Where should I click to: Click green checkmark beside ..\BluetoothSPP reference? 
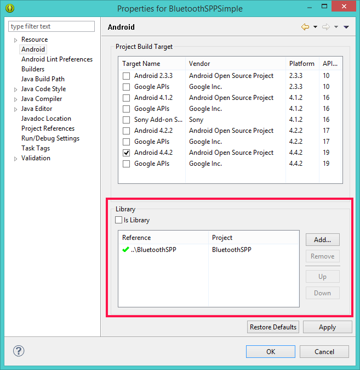[125, 249]
